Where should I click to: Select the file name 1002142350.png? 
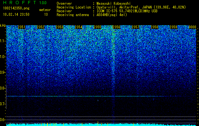pos(16,8)
